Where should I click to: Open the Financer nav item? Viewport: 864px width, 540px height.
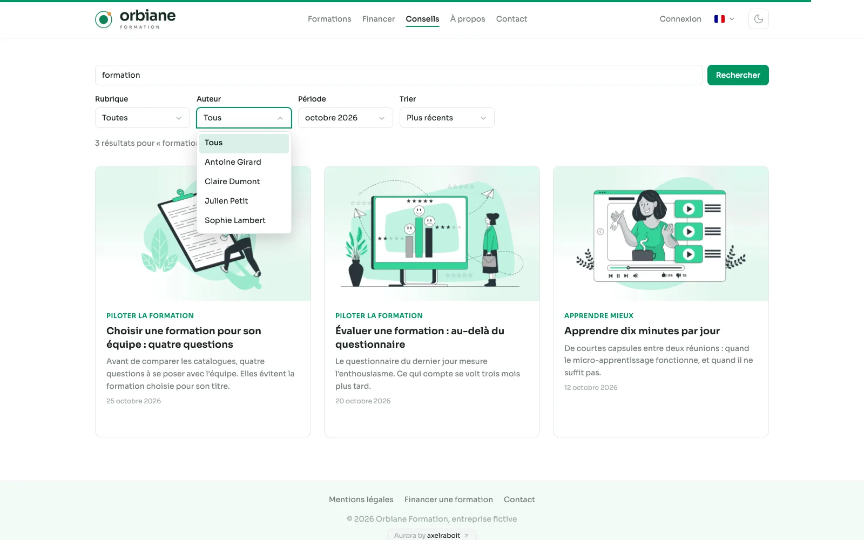click(379, 19)
